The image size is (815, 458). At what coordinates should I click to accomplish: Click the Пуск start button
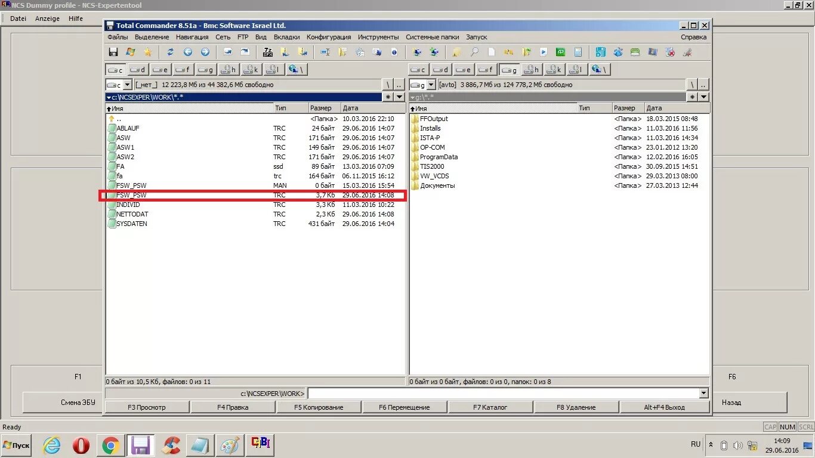tap(17, 445)
